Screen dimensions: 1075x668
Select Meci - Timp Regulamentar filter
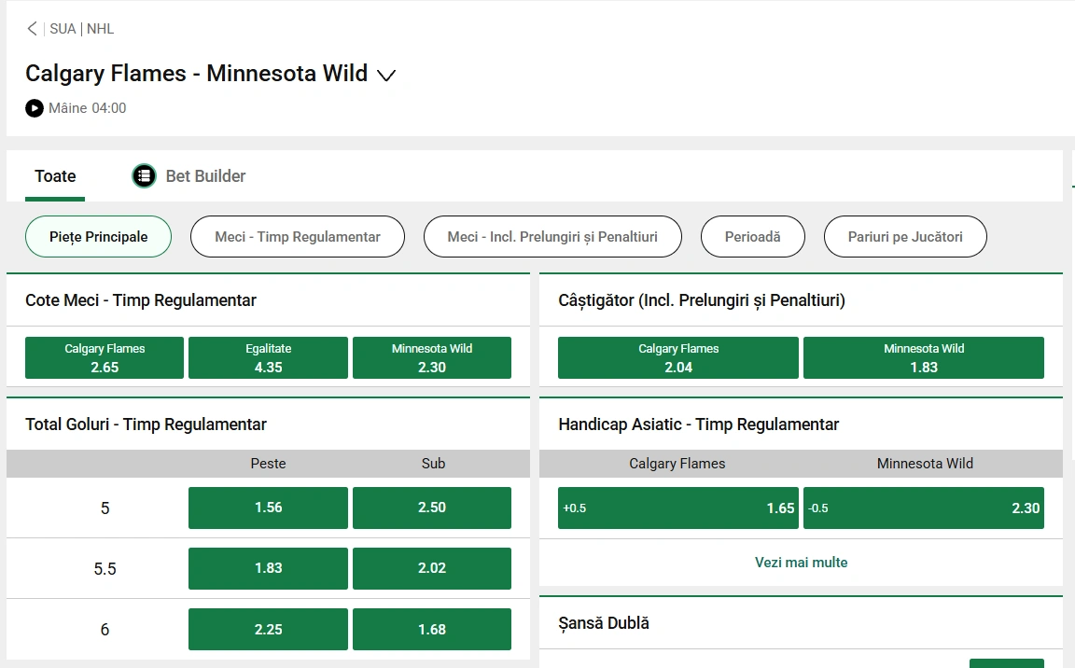pos(298,237)
